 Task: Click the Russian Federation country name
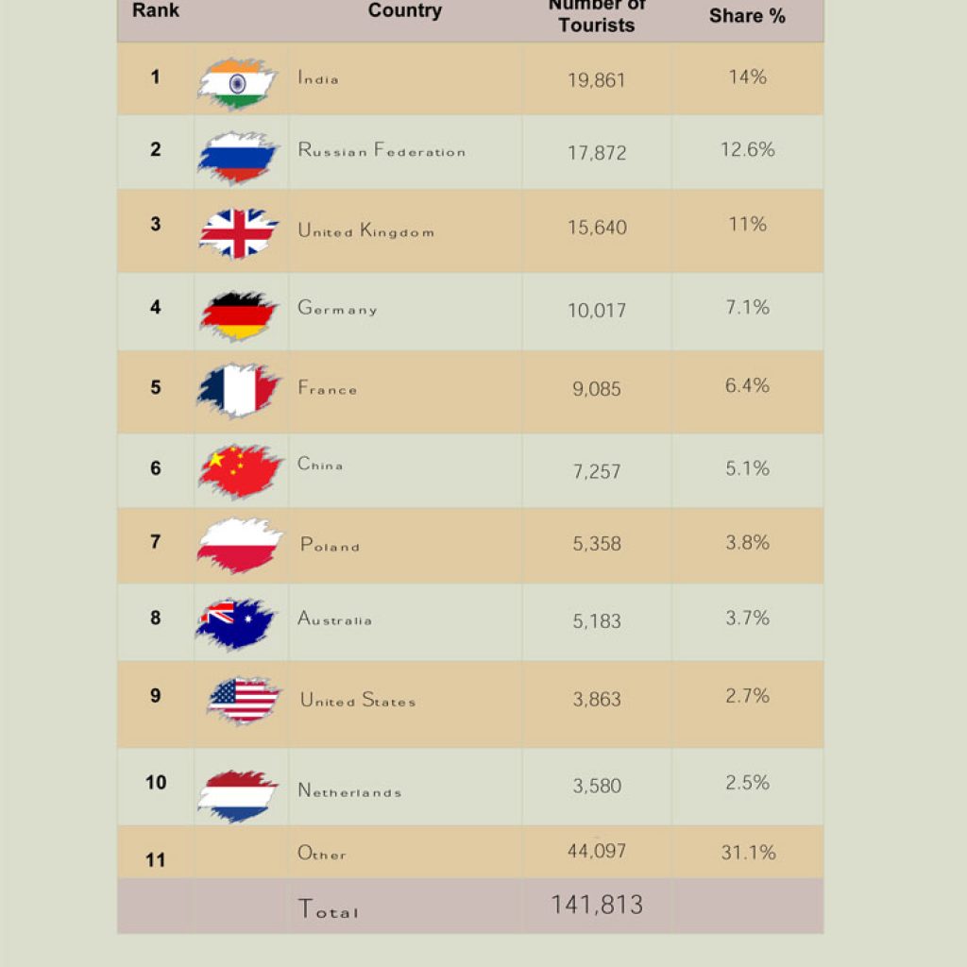[x=382, y=150]
